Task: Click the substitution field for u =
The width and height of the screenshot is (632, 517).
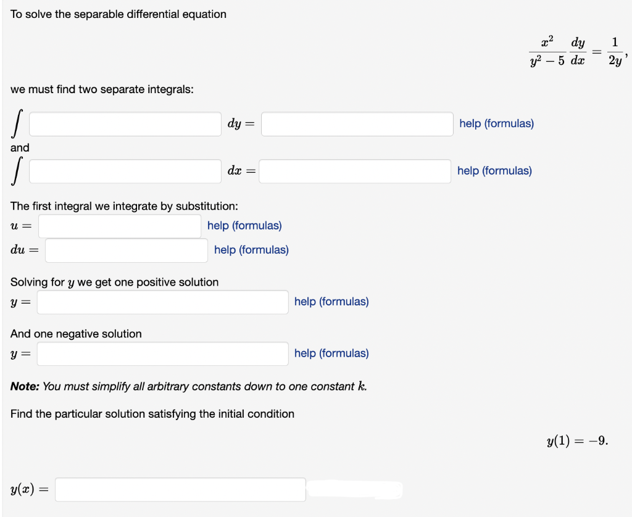Action: pyautogui.click(x=119, y=226)
